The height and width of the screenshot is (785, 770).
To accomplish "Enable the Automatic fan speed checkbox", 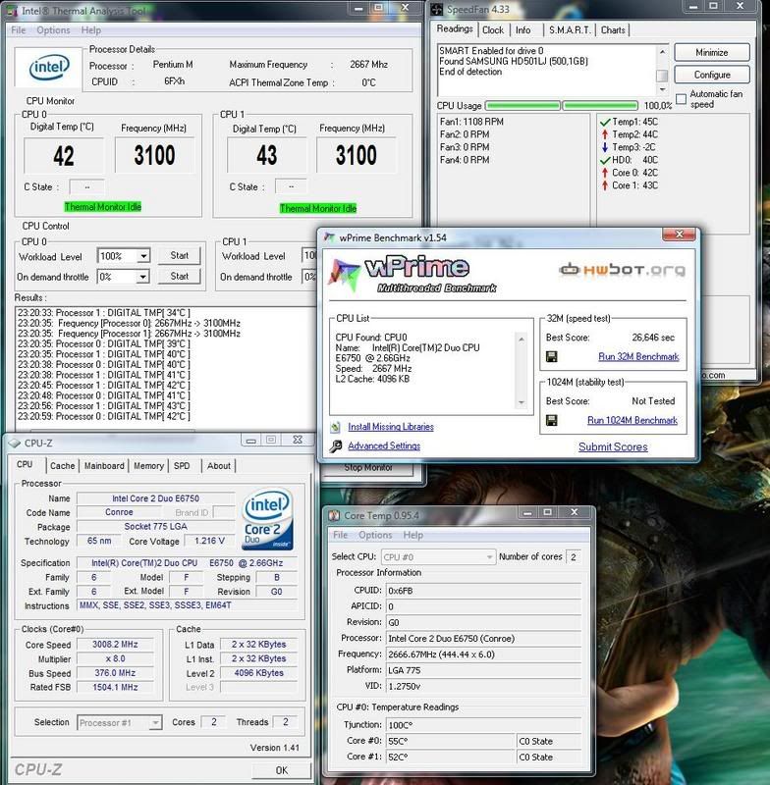I will (x=681, y=98).
